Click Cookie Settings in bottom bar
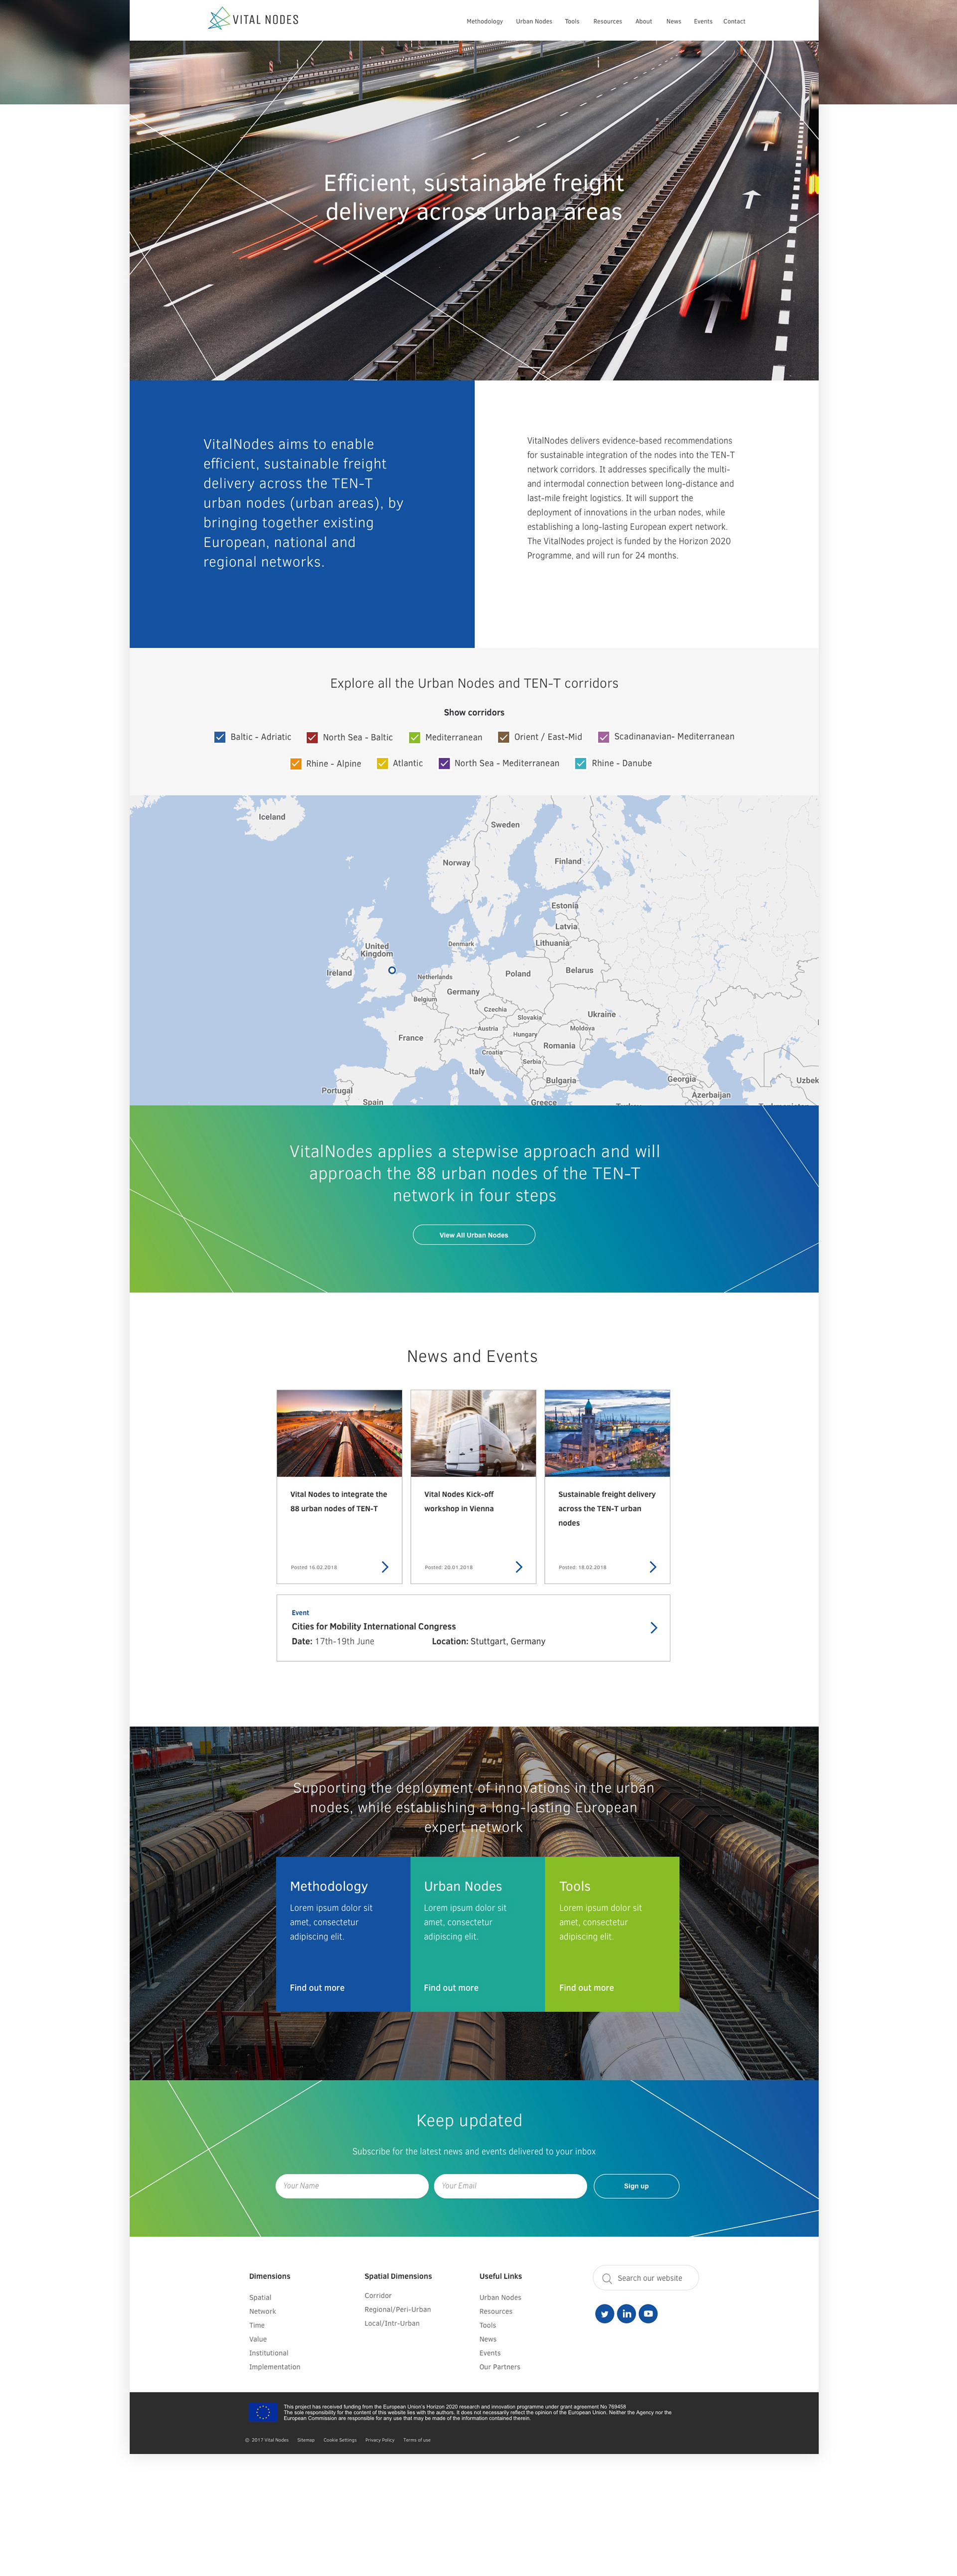Image resolution: width=957 pixels, height=2576 pixels. click(x=340, y=2440)
